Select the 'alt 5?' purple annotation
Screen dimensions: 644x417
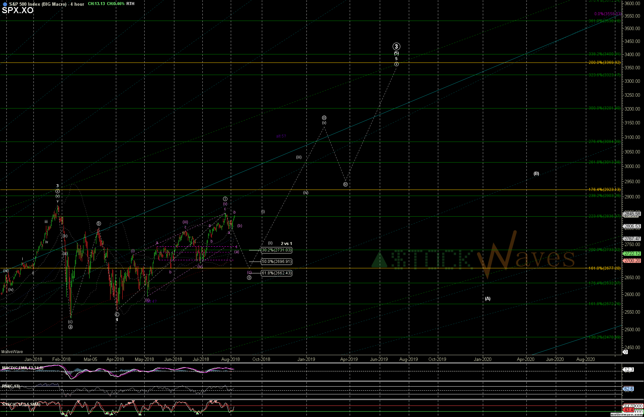pyautogui.click(x=281, y=136)
